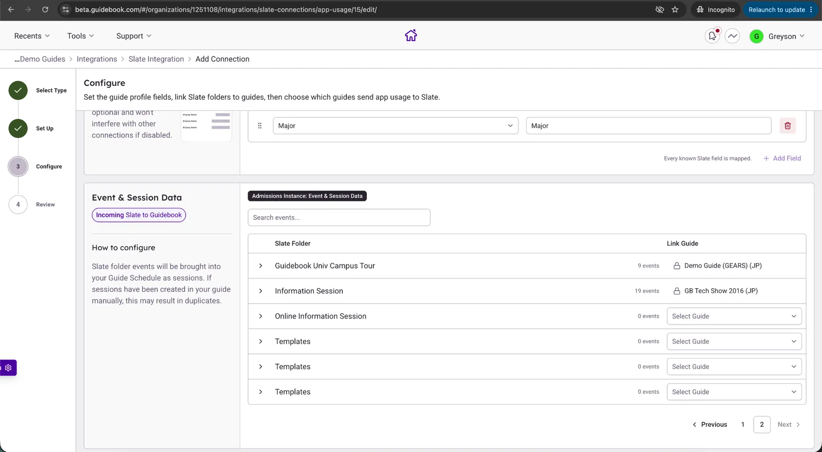Bookmark this page with the star
This screenshot has height=452, width=822.
coord(675,10)
